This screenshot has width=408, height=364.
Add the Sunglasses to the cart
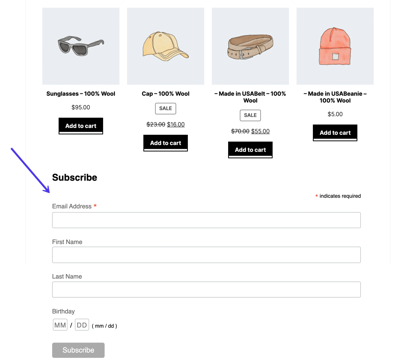pyautogui.click(x=81, y=126)
